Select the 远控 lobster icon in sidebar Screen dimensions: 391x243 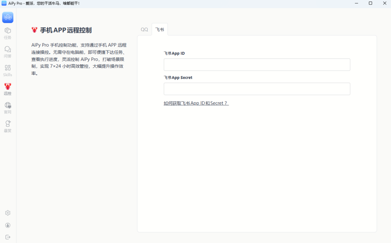[8, 89]
